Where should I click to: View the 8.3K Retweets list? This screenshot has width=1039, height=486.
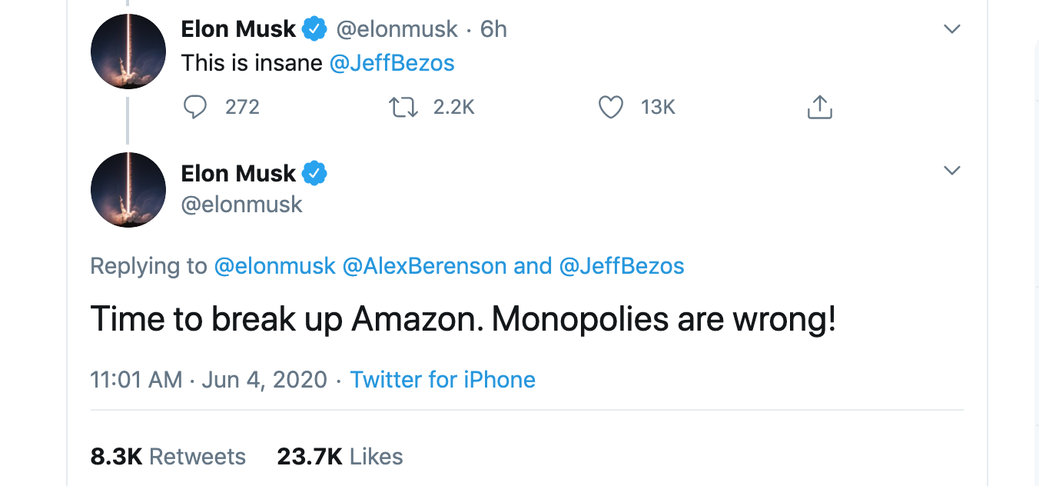[168, 456]
